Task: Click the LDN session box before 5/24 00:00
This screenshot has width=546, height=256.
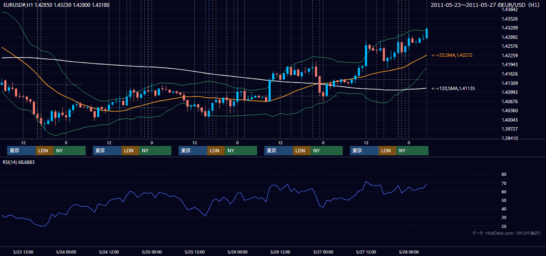Action: coord(45,151)
